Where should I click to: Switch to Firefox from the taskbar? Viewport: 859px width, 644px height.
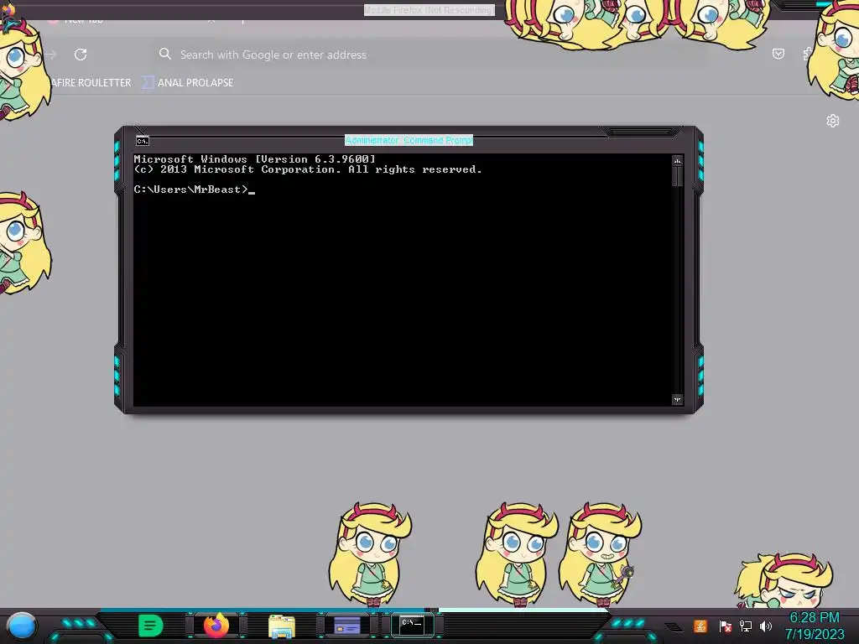click(x=216, y=626)
